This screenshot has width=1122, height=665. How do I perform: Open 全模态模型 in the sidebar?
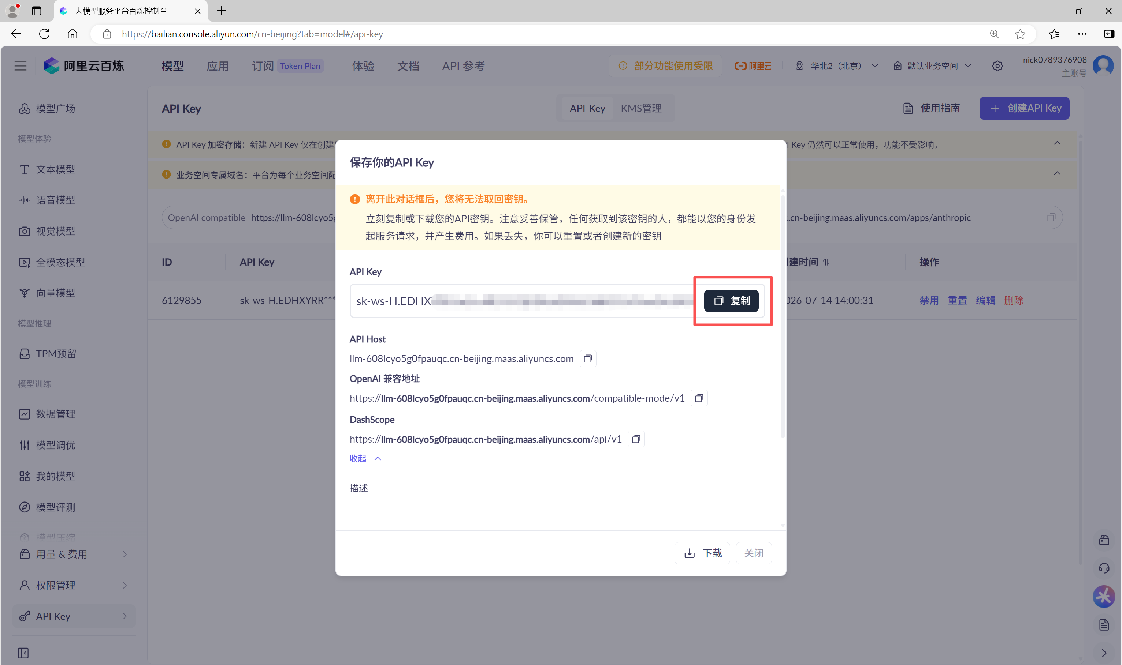click(x=52, y=262)
